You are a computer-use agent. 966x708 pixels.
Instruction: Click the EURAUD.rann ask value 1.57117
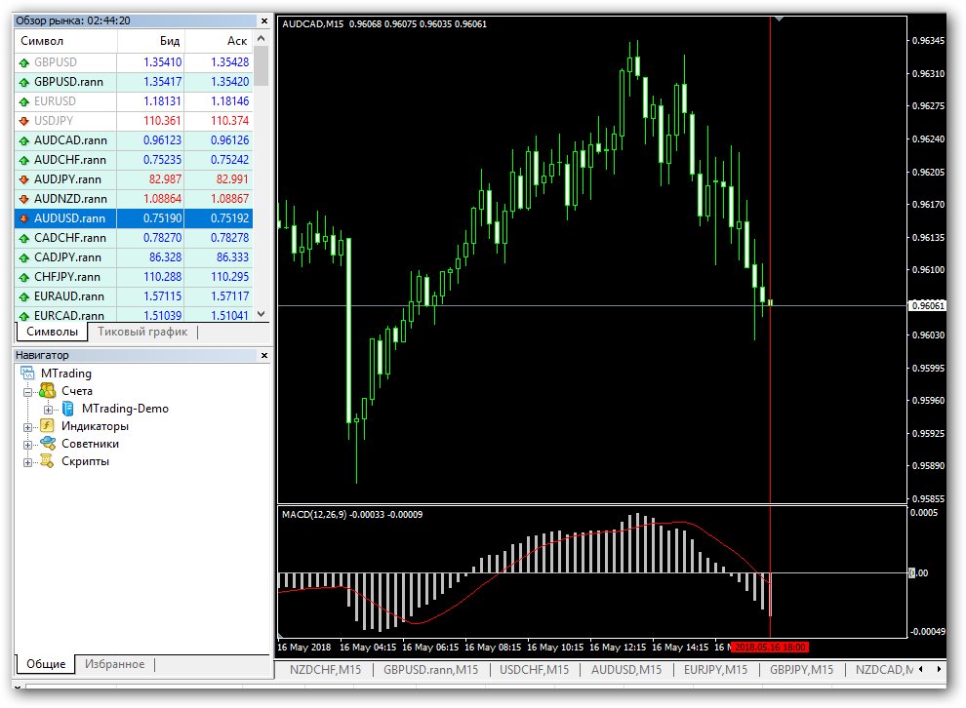click(x=230, y=296)
